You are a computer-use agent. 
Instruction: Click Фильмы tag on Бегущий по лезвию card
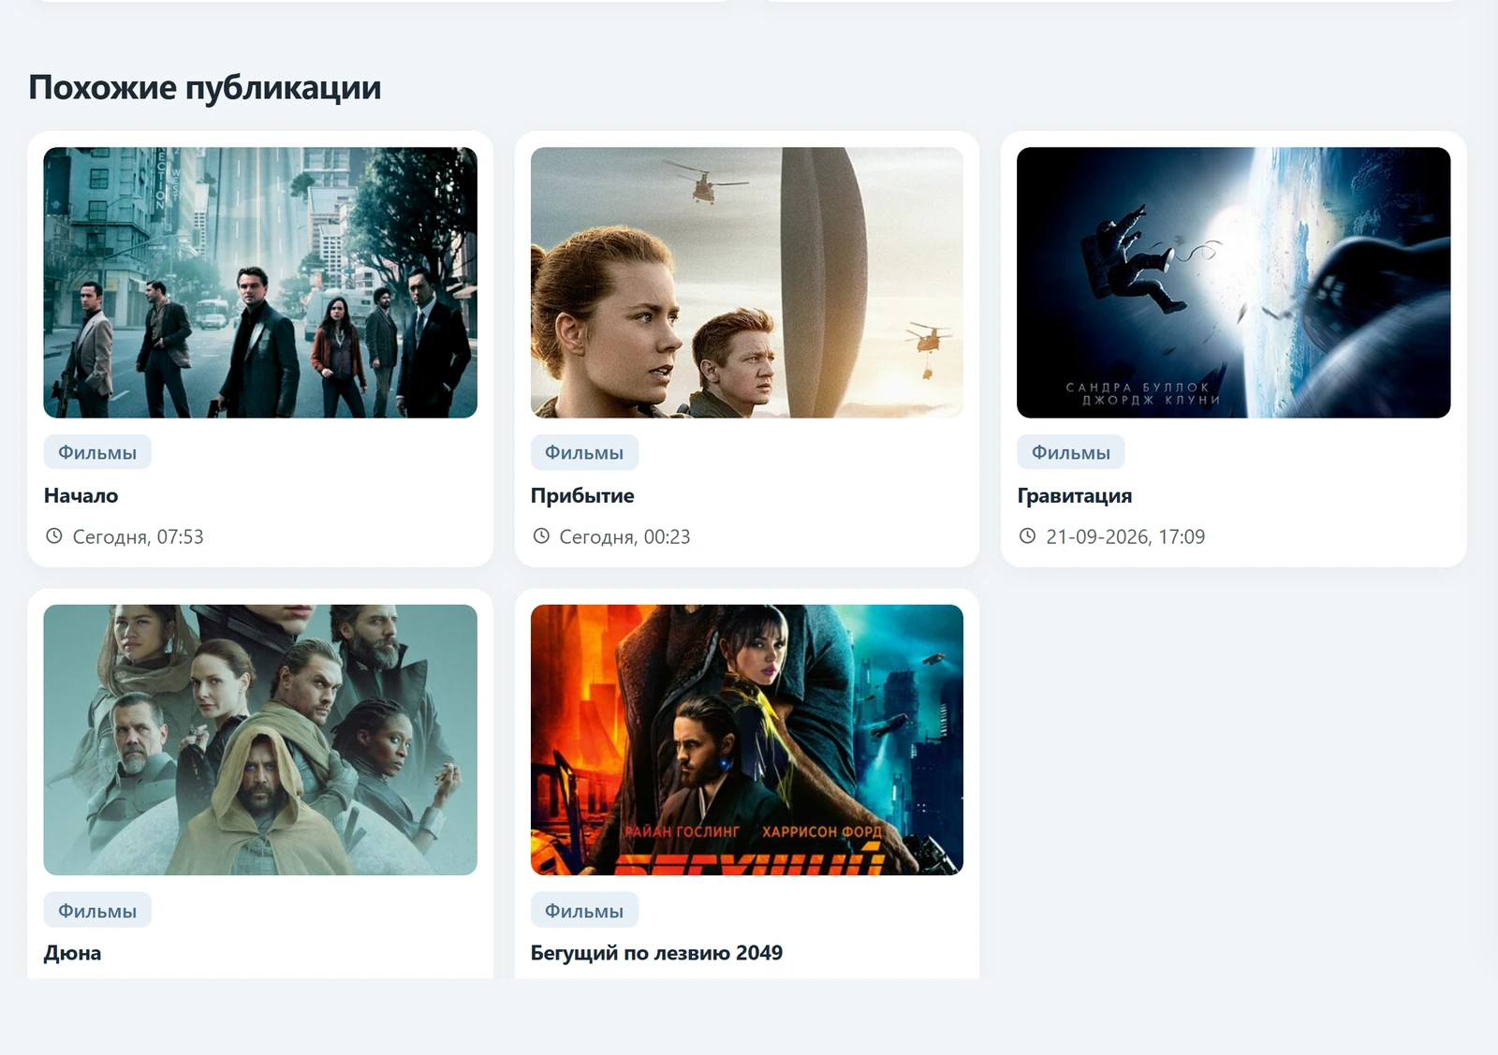[x=584, y=910]
